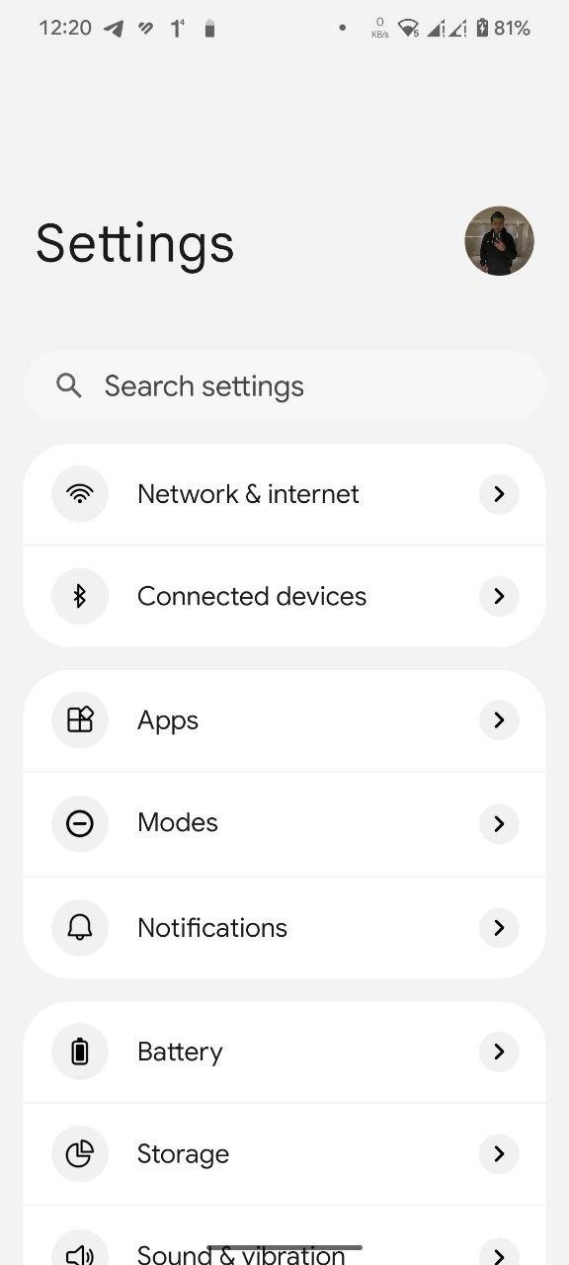Tap the Notifications bell icon

pyautogui.click(x=80, y=927)
